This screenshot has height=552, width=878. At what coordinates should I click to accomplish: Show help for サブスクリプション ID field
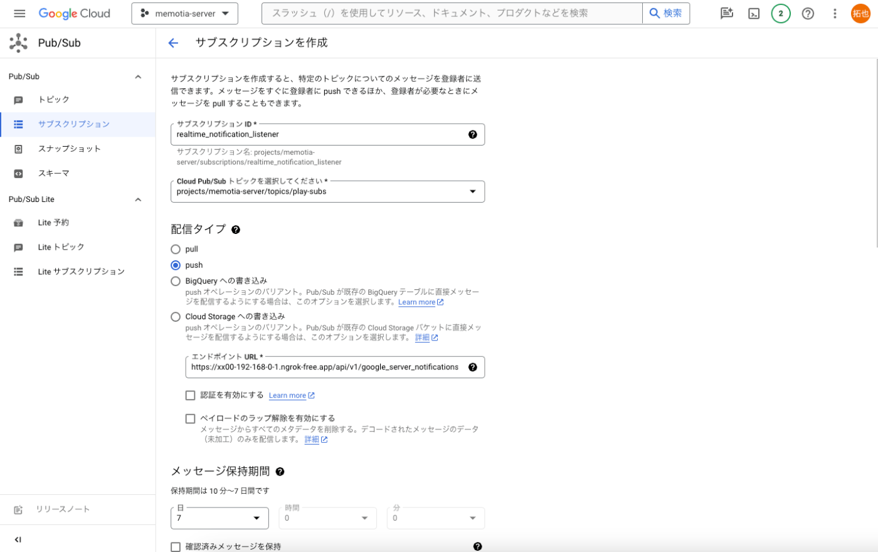pos(473,134)
